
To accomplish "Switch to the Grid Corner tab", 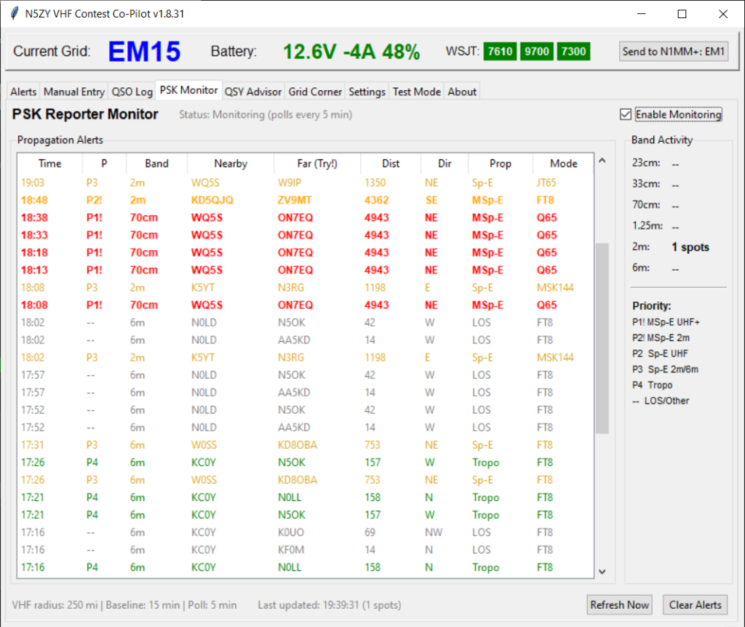I will [x=315, y=92].
